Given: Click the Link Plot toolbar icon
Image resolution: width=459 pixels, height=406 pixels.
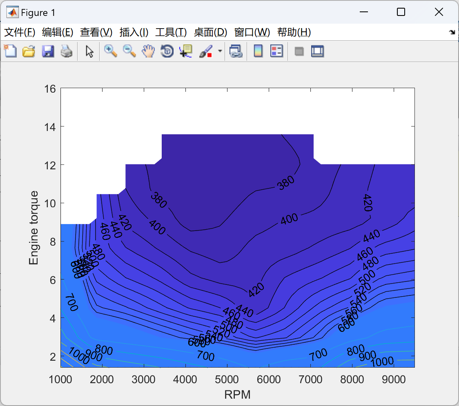Looking at the screenshot, I should point(236,51).
